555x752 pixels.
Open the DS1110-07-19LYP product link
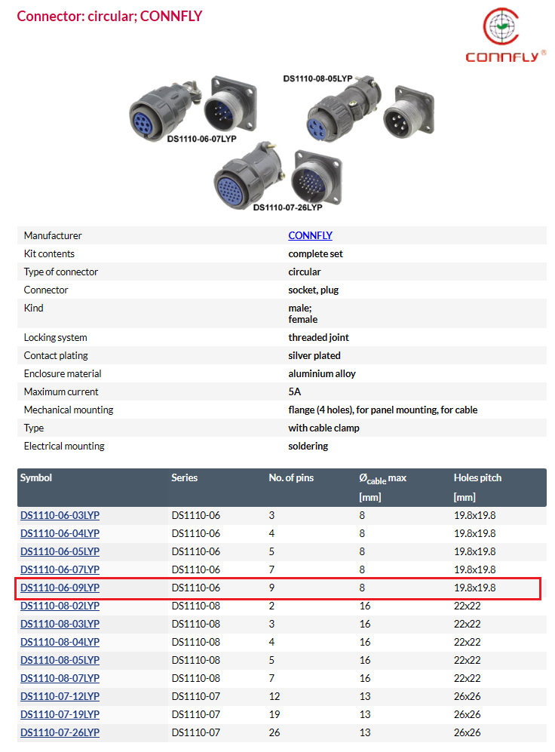coord(60,714)
